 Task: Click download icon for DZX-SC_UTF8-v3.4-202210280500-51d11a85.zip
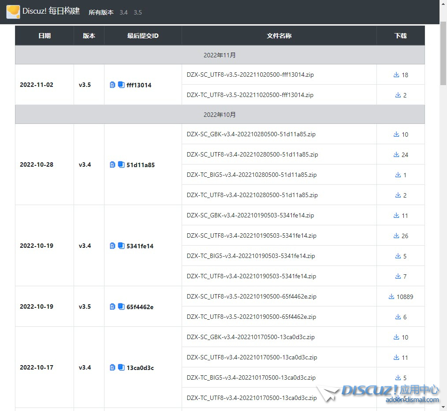396,154
